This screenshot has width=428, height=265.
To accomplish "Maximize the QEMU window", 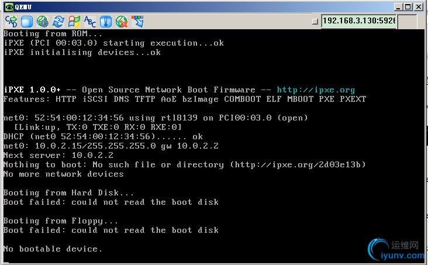I will 408,6.
